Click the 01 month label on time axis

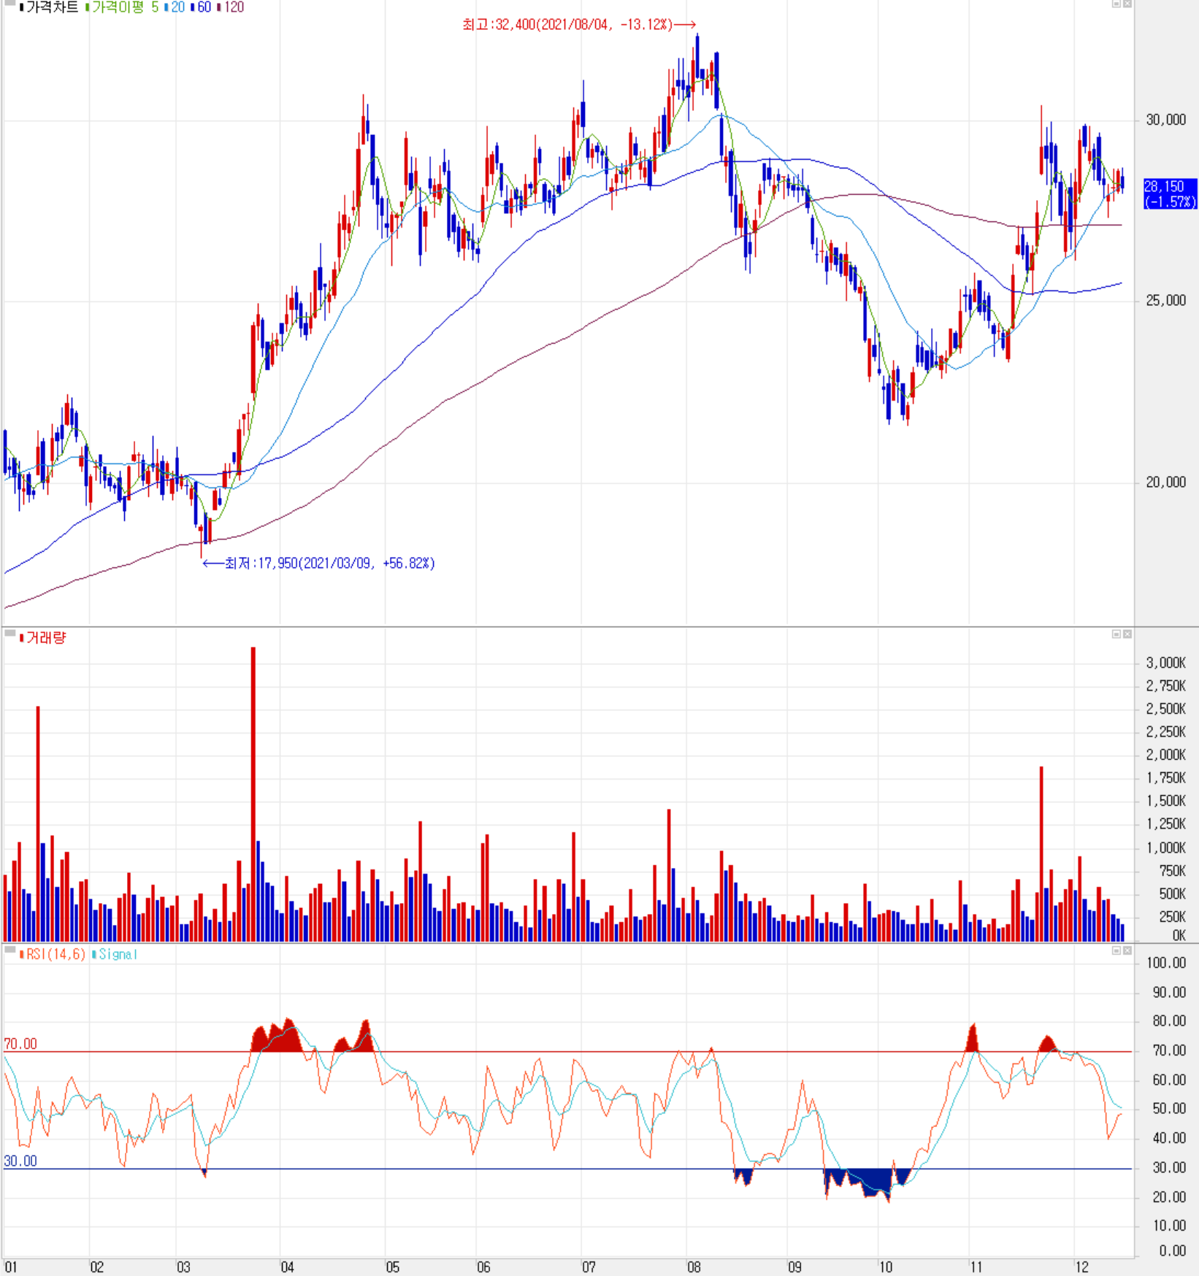point(10,1267)
